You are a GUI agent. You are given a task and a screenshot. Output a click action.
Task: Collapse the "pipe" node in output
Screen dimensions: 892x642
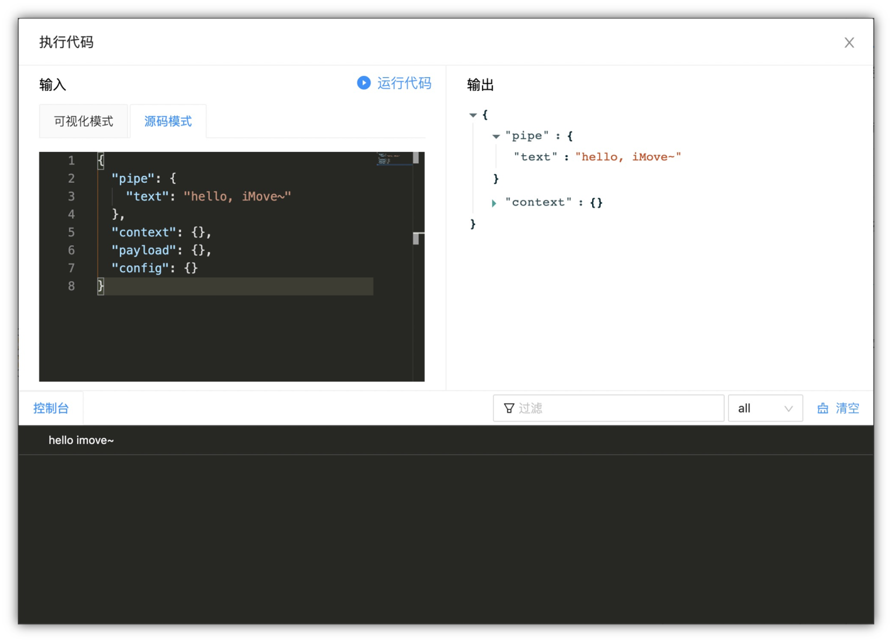[496, 136]
